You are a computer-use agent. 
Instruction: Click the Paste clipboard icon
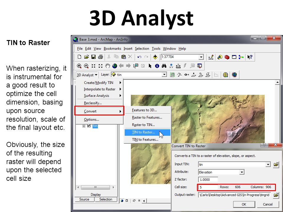124,57
